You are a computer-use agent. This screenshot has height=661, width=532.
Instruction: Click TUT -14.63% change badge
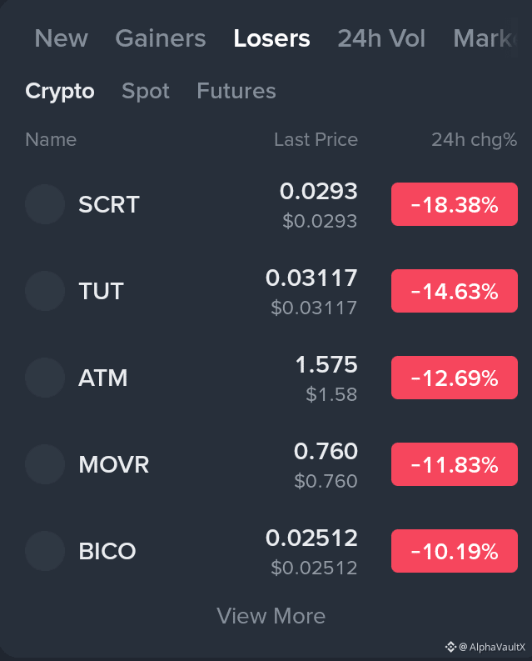click(455, 291)
